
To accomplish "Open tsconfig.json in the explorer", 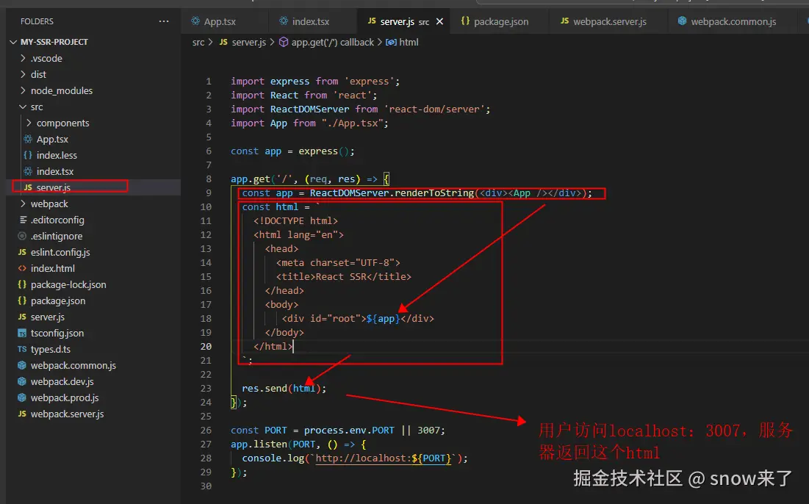I will click(x=57, y=334).
